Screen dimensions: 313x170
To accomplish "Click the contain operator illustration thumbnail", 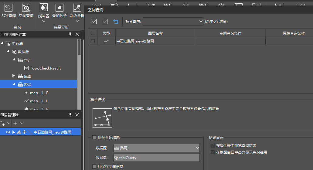I will coord(102,118).
